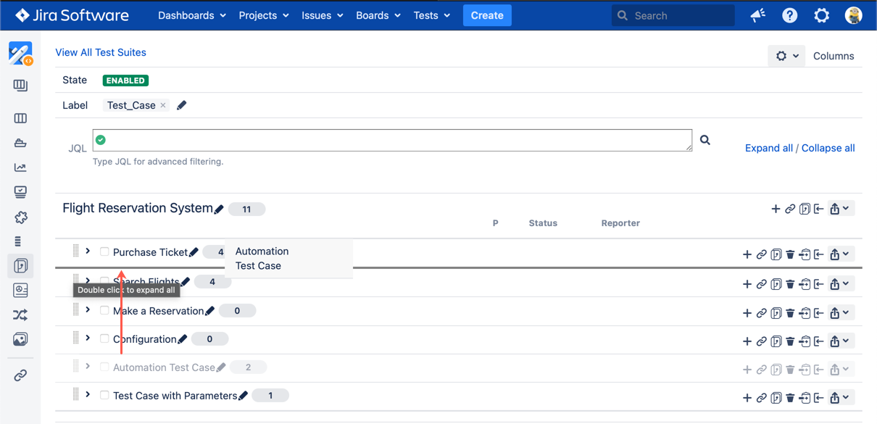Image resolution: width=877 pixels, height=424 pixels.
Task: Open the Tests menu
Action: coord(431,15)
